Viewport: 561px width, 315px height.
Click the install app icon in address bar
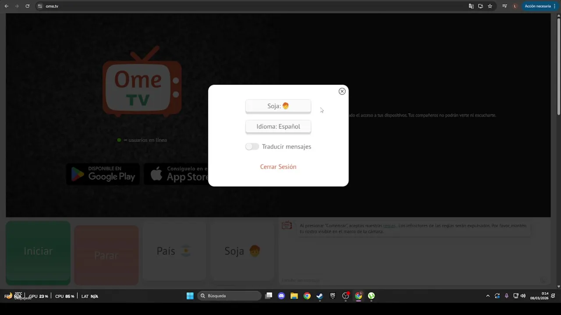[480, 6]
